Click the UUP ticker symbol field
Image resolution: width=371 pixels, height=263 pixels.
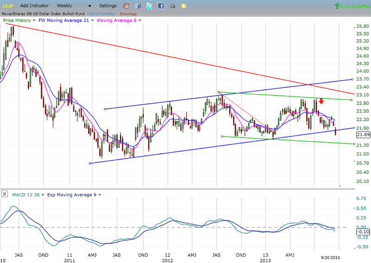coord(8,6)
